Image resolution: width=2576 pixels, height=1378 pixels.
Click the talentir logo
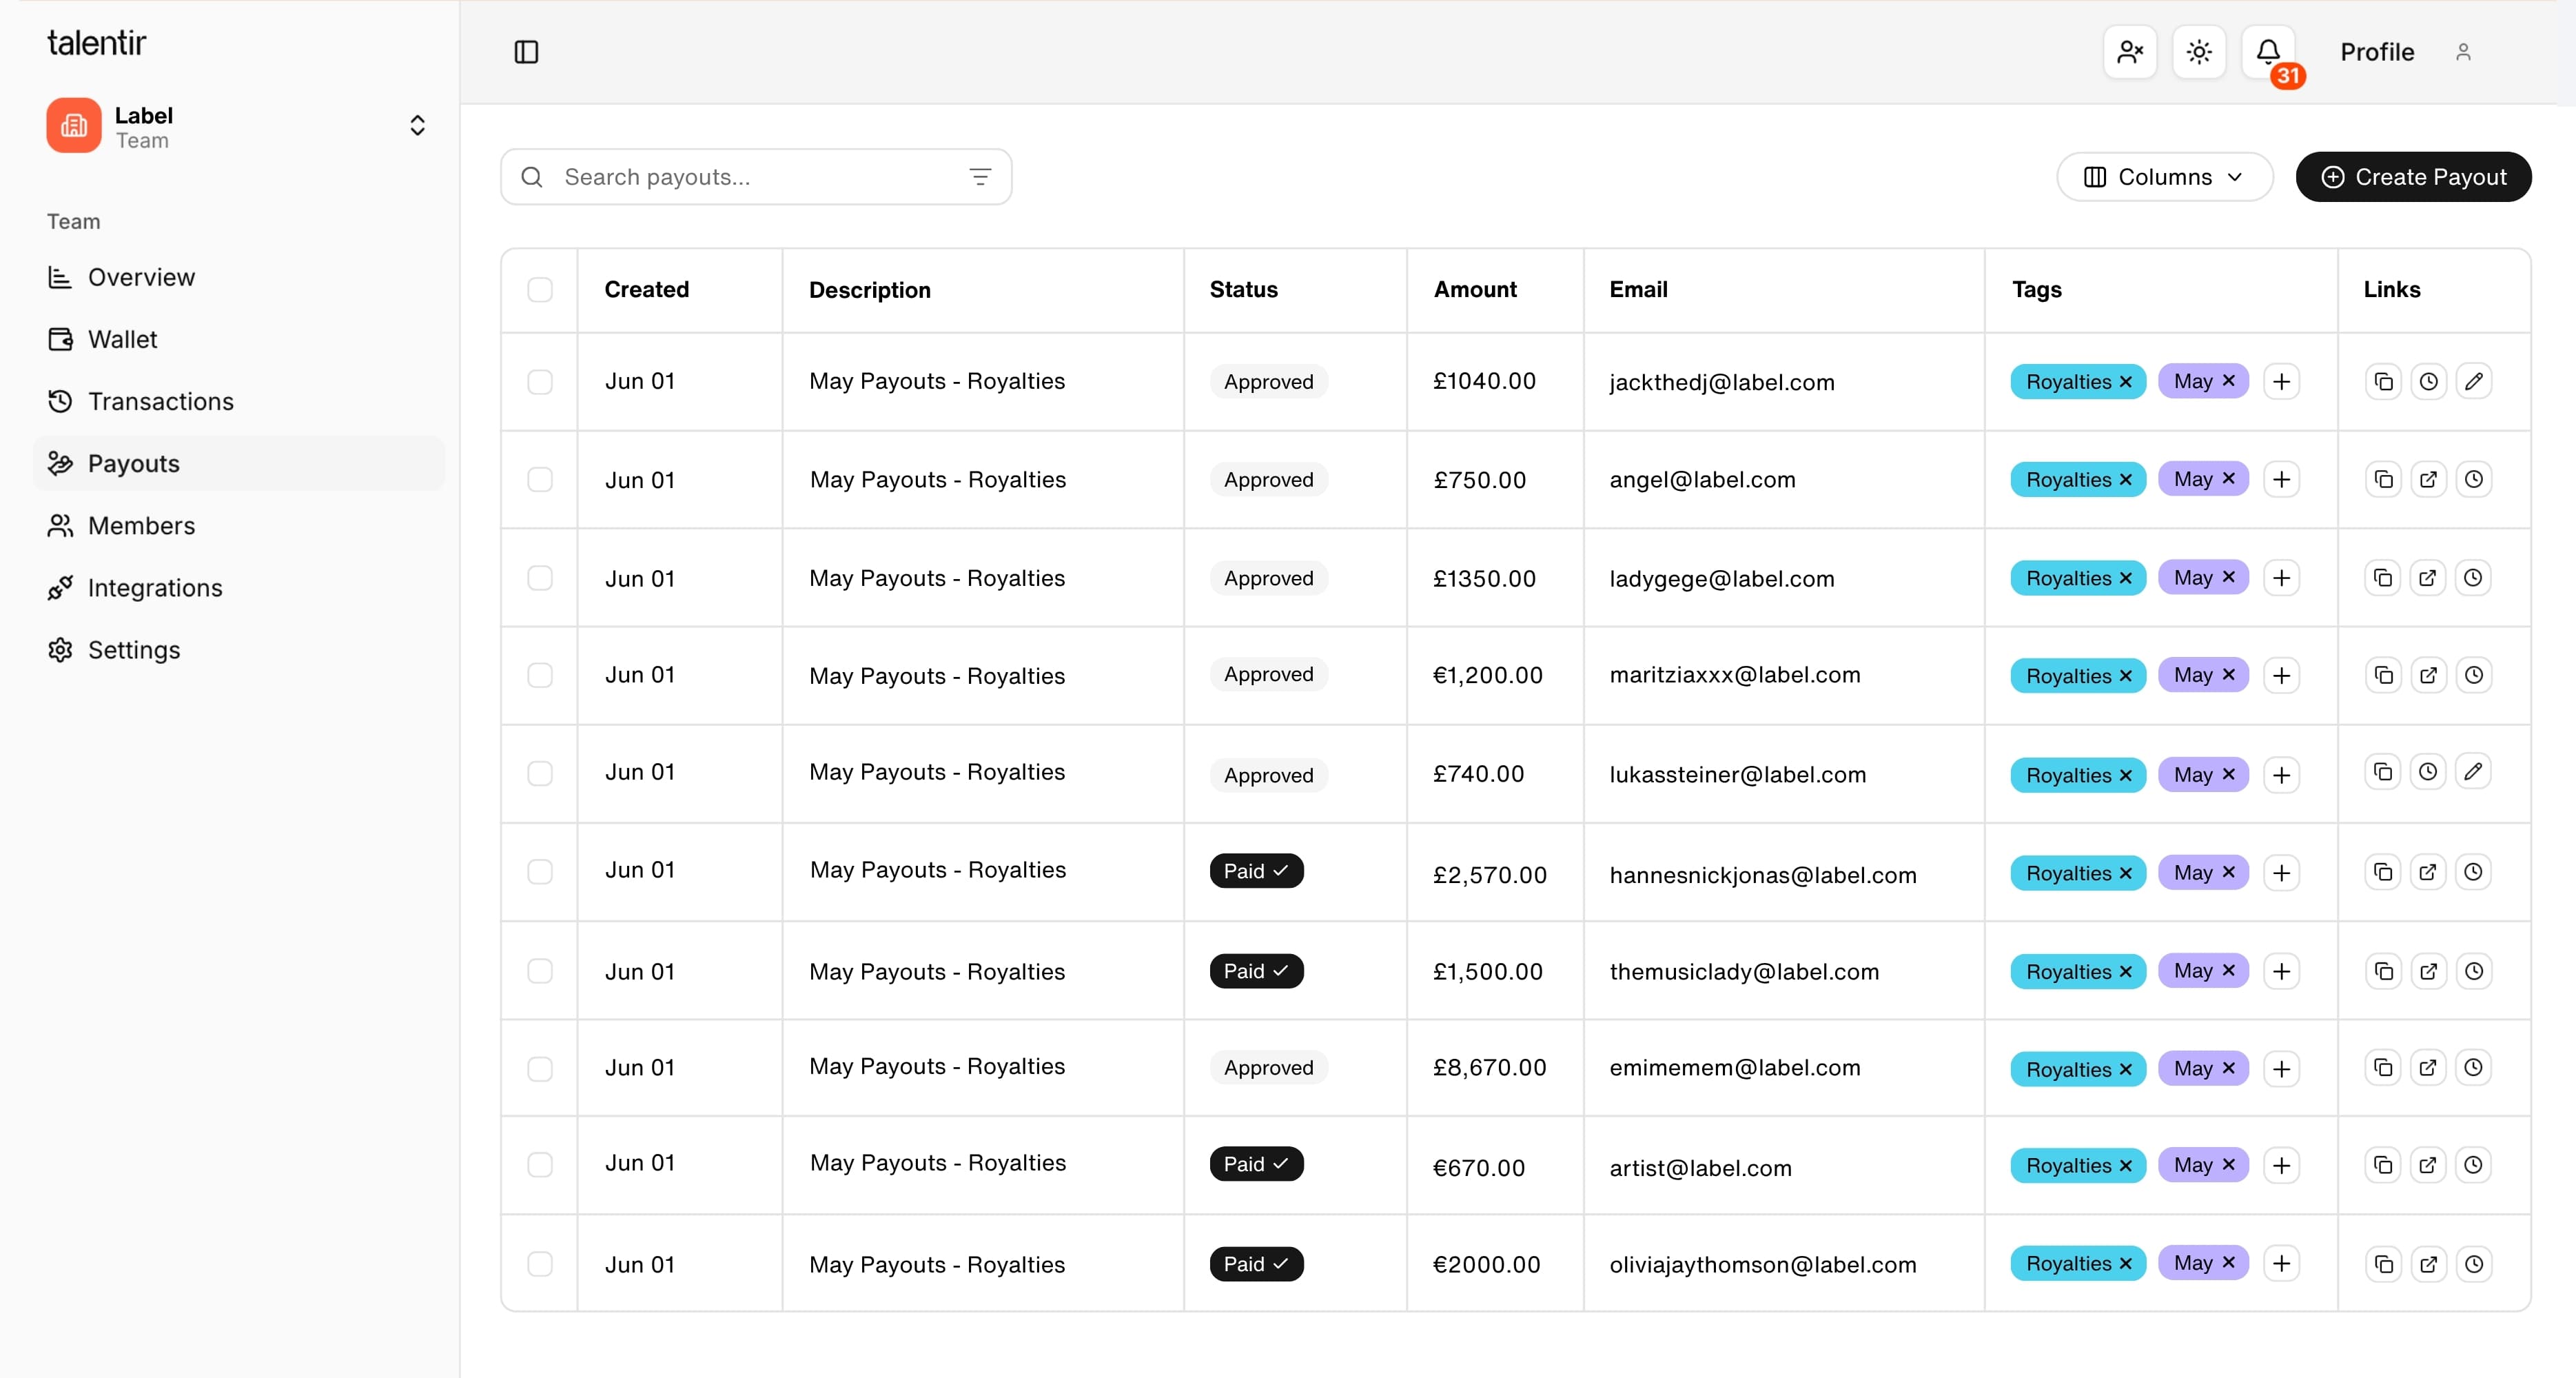coord(97,43)
